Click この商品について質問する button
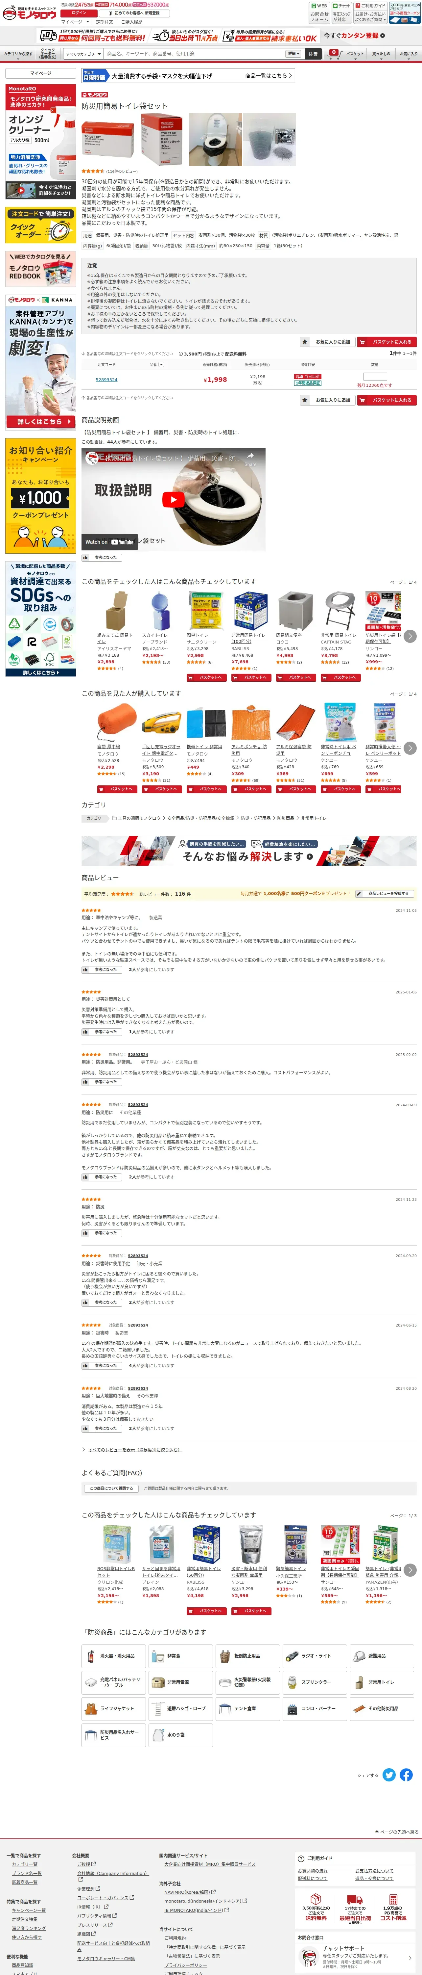 111,1488
